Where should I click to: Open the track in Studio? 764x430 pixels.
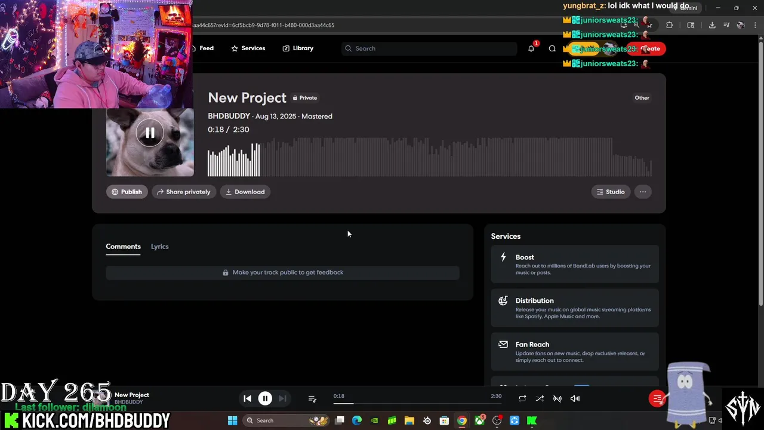point(611,192)
